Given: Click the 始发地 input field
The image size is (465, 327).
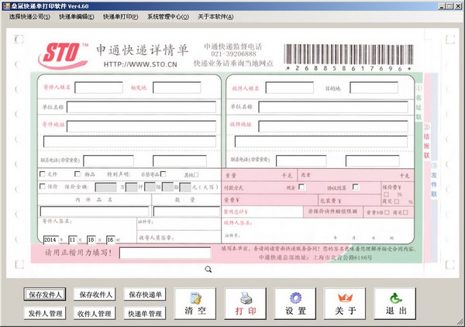Looking at the screenshot, I should (x=177, y=88).
